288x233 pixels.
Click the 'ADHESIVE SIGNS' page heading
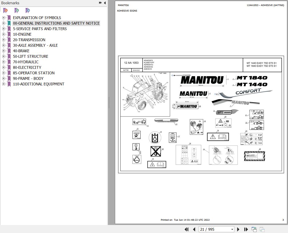tap(127, 11)
